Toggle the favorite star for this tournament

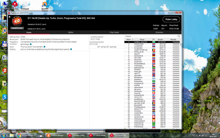click(x=9, y=17)
